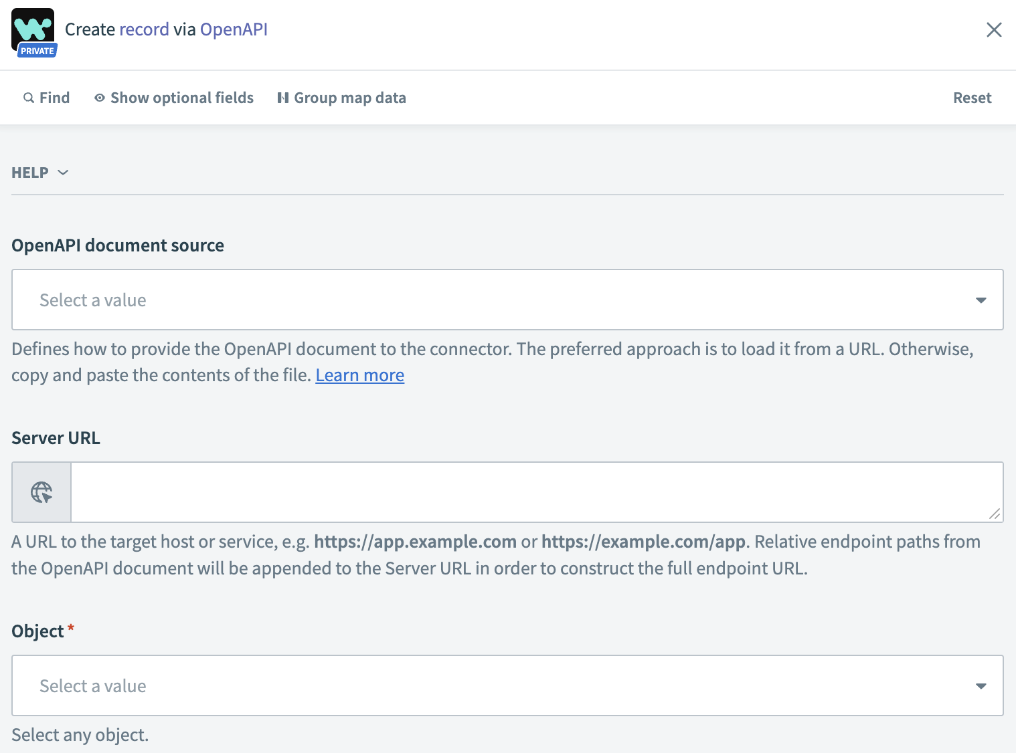Click the globe icon beside Server URL
Image resolution: width=1016 pixels, height=753 pixels.
pos(41,492)
